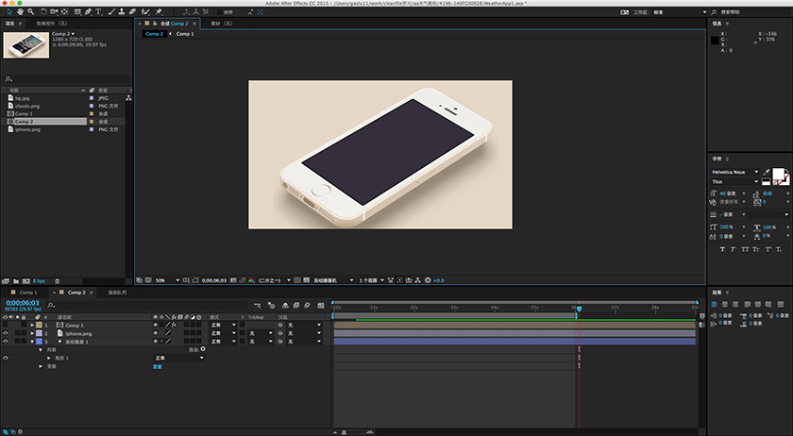
Task: Select the Rectangle shape tool
Action: [x=77, y=11]
